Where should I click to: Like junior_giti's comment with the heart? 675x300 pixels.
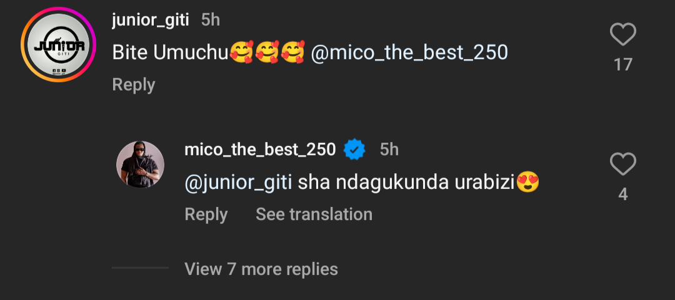[622, 35]
